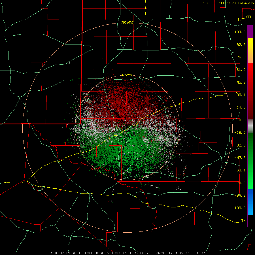Click the VEL legend title
The width and height of the screenshot is (255, 255).
(249, 17)
